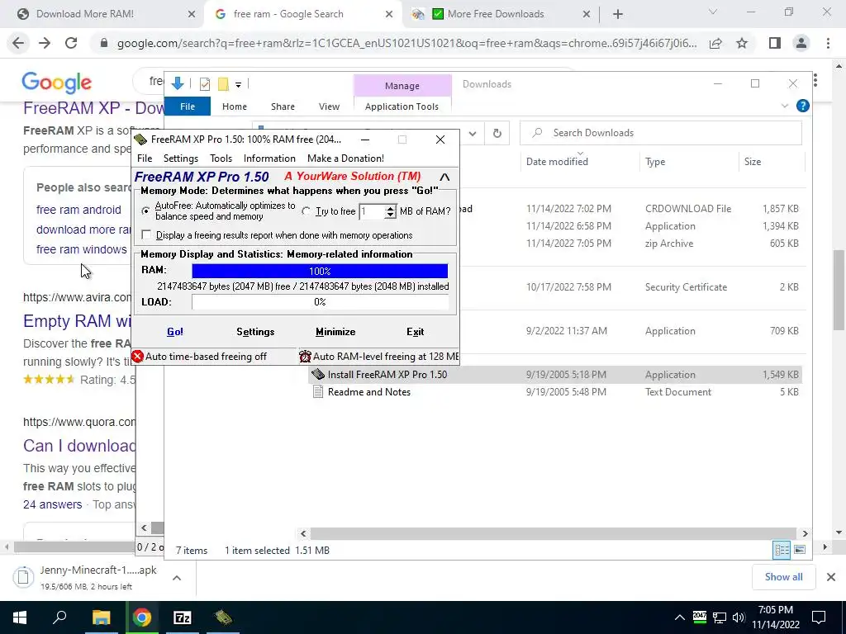Click the red X auto time-based freeing icon
Screen dimensions: 846x634
click(138, 357)
